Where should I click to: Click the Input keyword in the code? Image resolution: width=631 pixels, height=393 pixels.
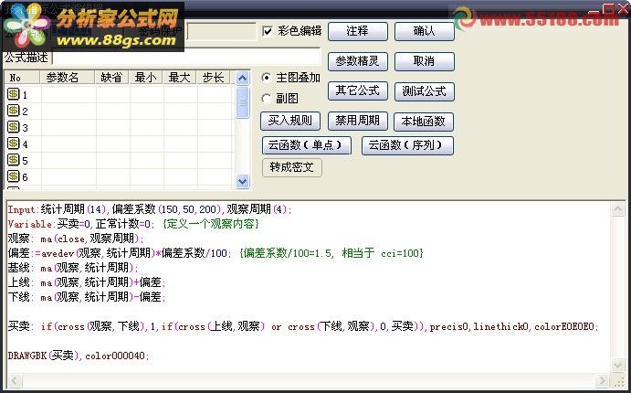point(22,209)
